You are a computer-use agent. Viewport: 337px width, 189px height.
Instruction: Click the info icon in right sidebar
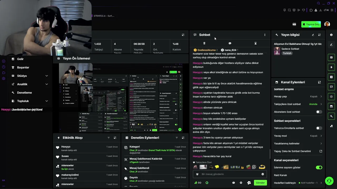(331, 35)
